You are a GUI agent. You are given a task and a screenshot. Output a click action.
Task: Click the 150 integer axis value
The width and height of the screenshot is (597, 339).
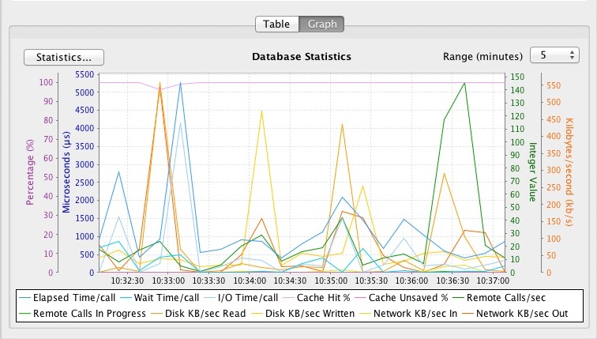pos(517,77)
